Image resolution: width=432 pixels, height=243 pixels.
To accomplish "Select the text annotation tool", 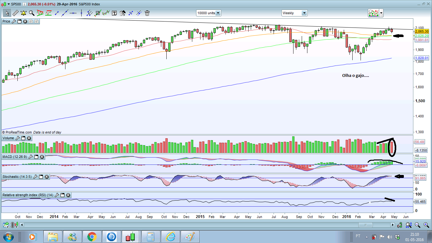I will click(x=114, y=13).
